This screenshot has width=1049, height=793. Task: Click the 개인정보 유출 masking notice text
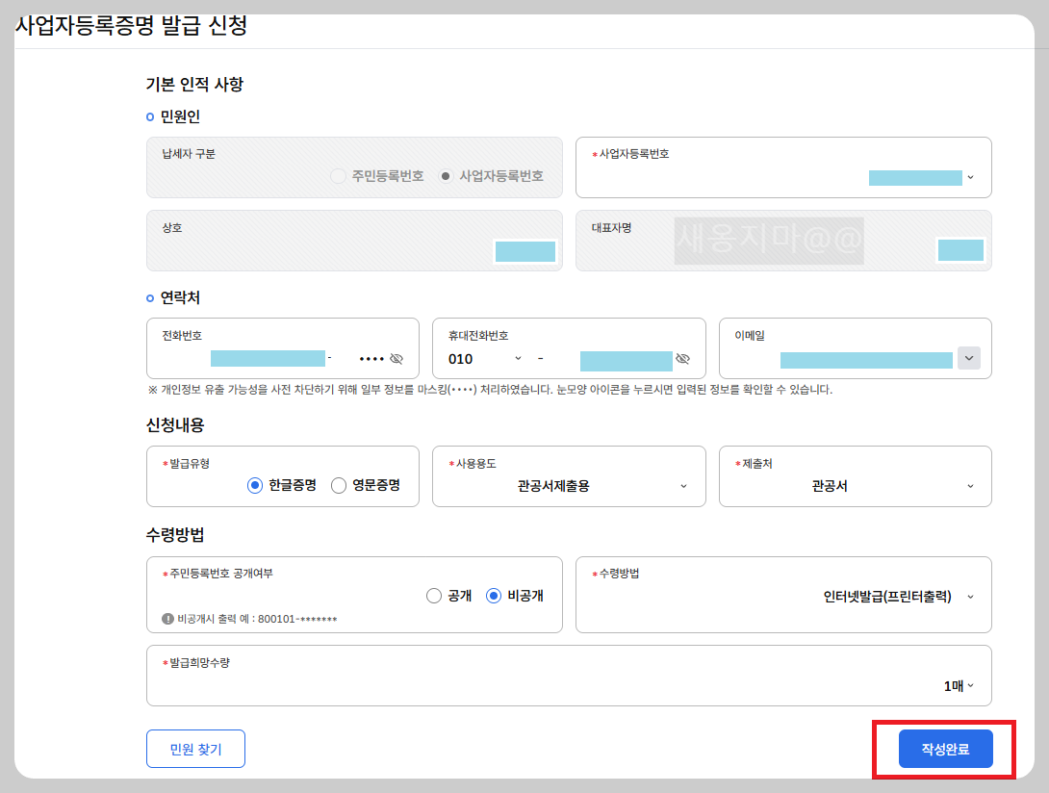[x=491, y=390]
